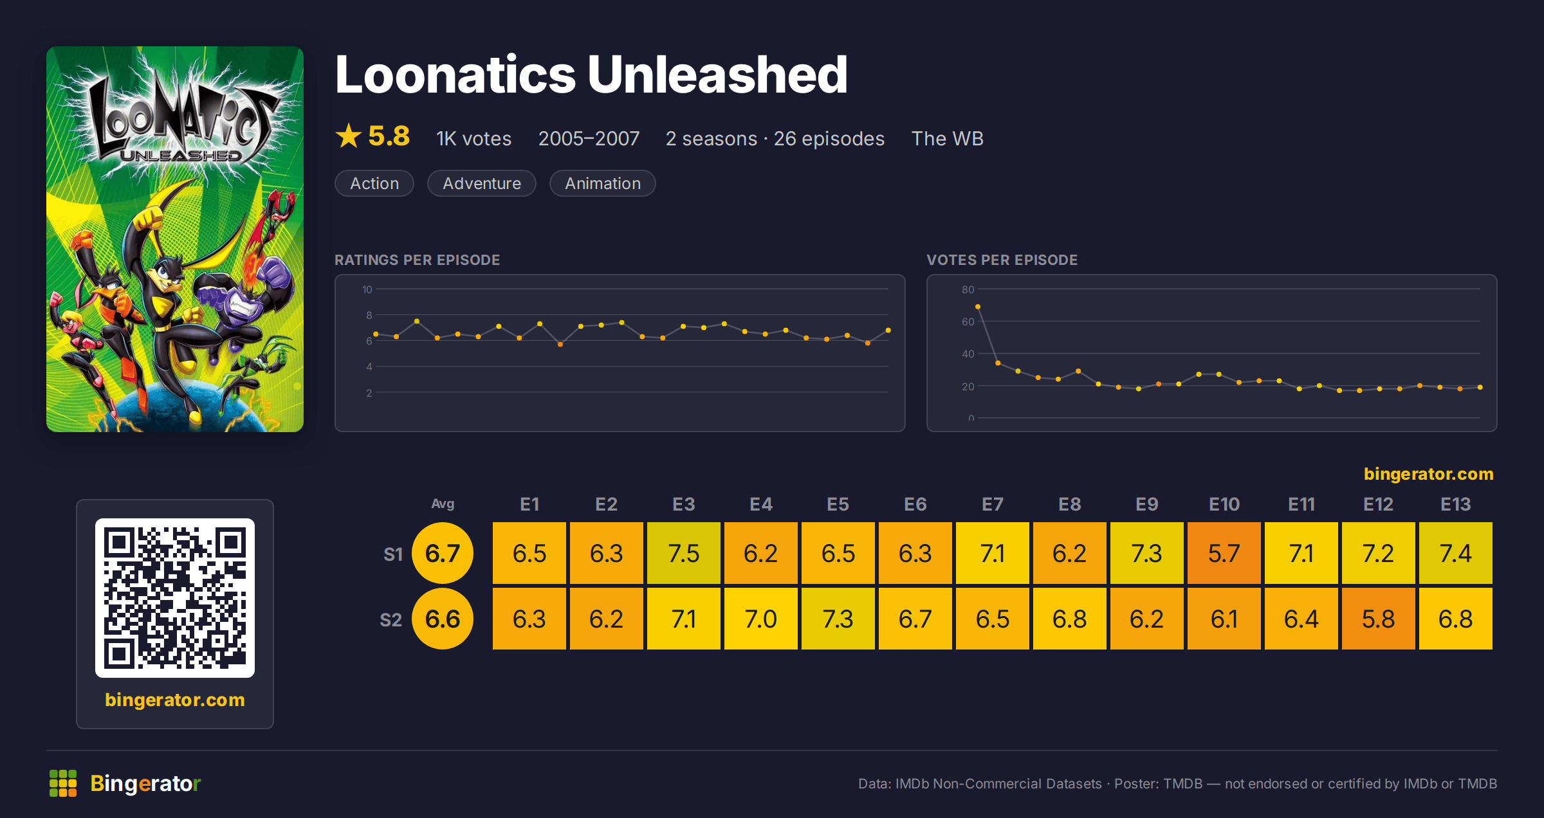
Task: Select season 2 episode 12 cell rated 5.8
Action: [1379, 619]
